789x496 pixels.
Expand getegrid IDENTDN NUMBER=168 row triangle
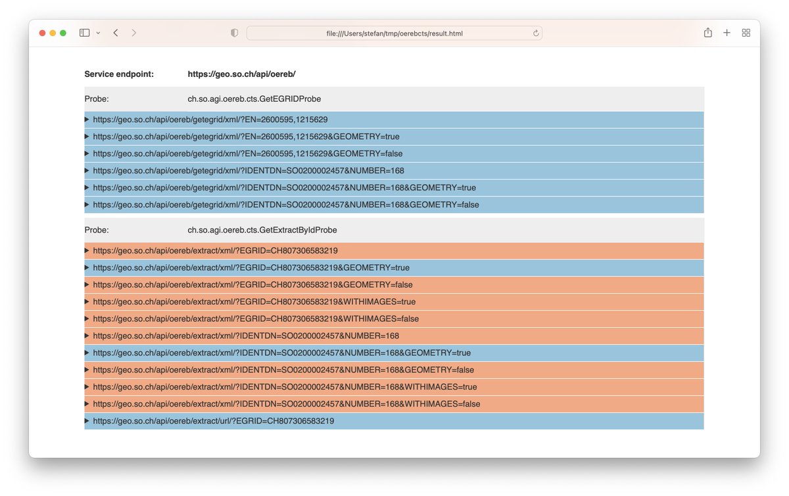(87, 171)
